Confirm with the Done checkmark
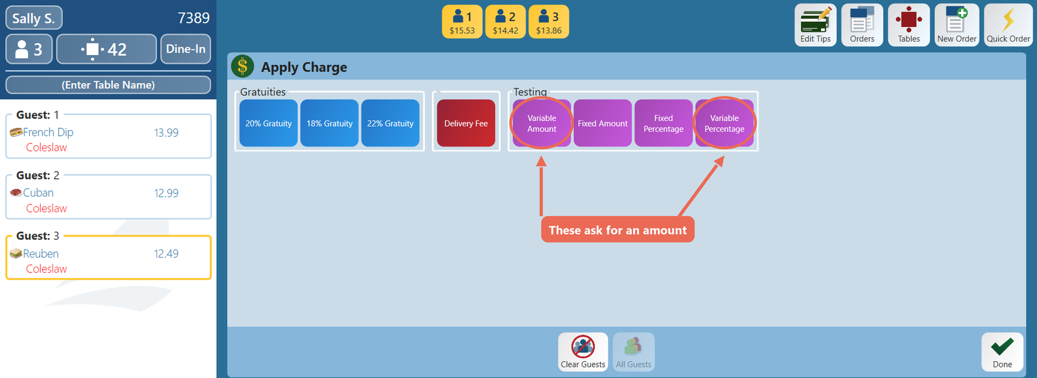Screen dimensions: 1037x378 (1002, 352)
